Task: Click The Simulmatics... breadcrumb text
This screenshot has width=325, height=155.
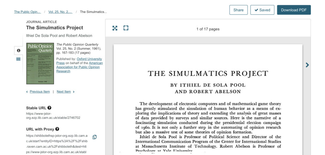Action: [93, 12]
